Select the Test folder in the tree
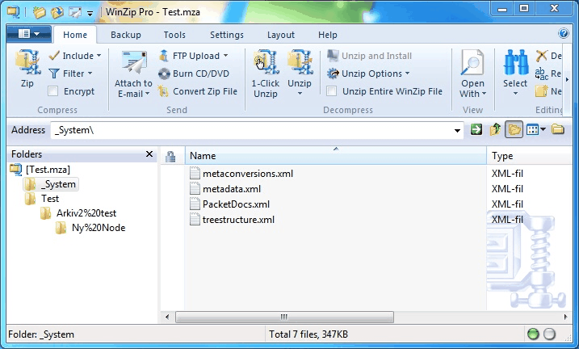Viewport: 579px width, 349px height. click(50, 199)
